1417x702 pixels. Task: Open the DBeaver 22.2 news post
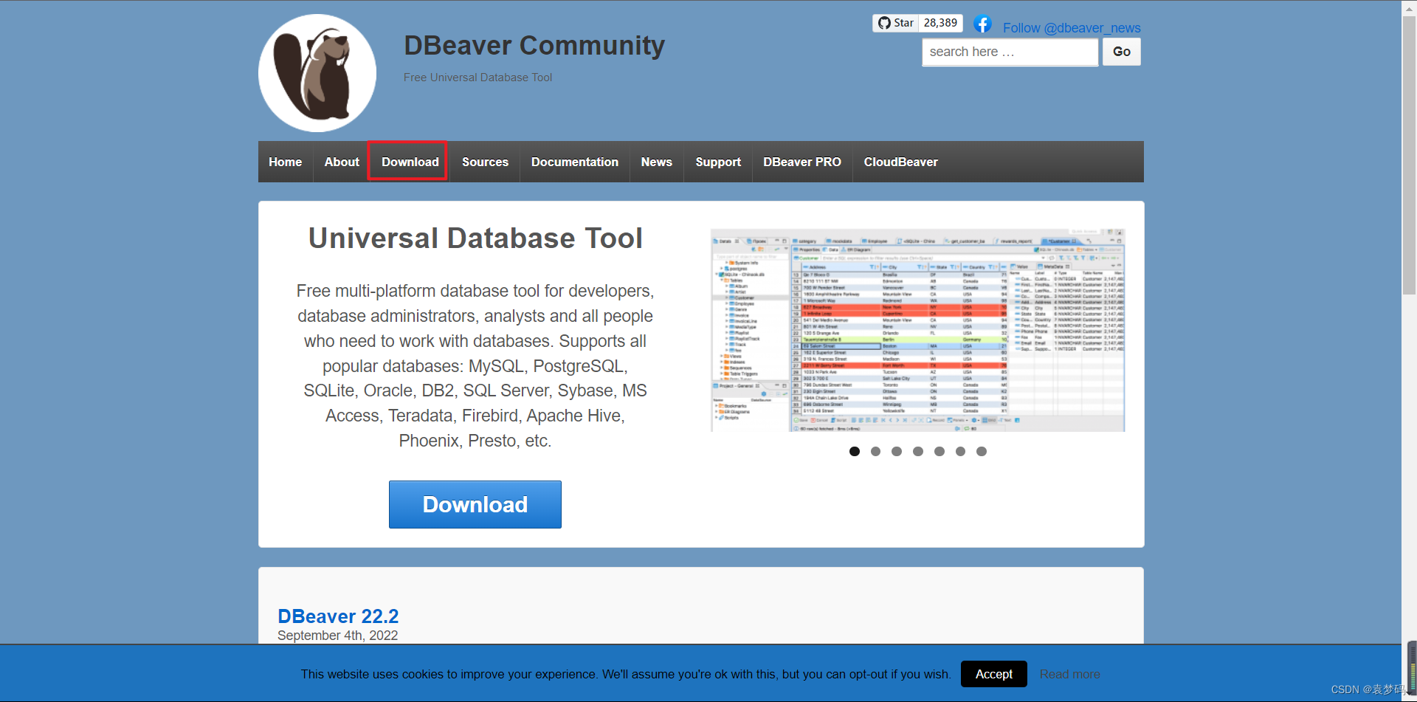point(338,616)
